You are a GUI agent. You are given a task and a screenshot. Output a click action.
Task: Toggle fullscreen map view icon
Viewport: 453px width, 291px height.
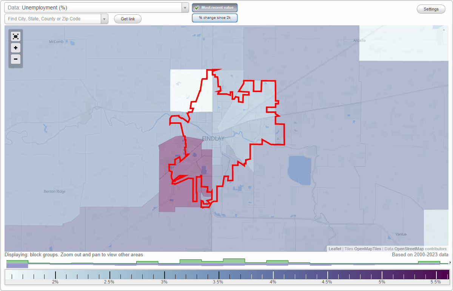coord(15,36)
